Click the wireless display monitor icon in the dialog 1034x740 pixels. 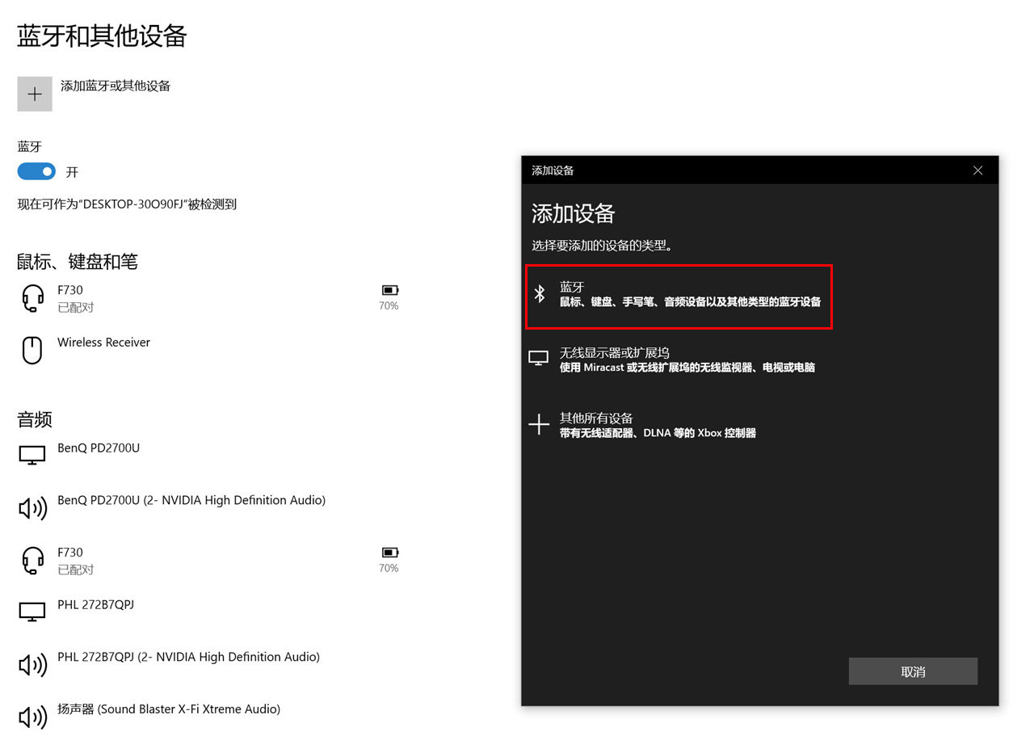tap(538, 358)
